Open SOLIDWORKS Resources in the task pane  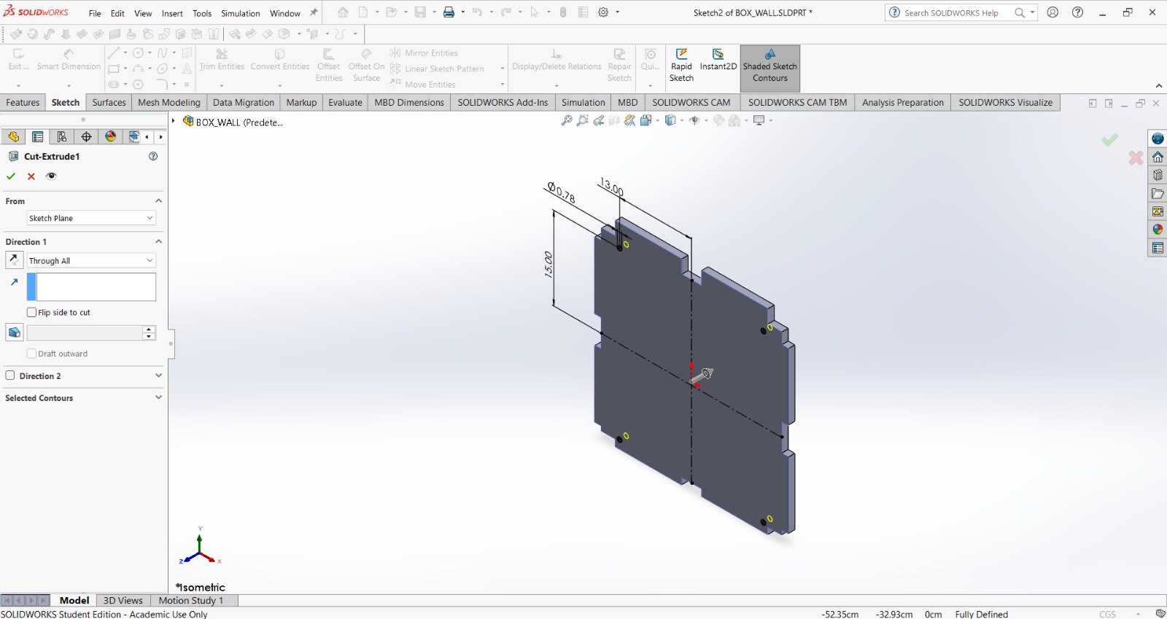(1158, 139)
